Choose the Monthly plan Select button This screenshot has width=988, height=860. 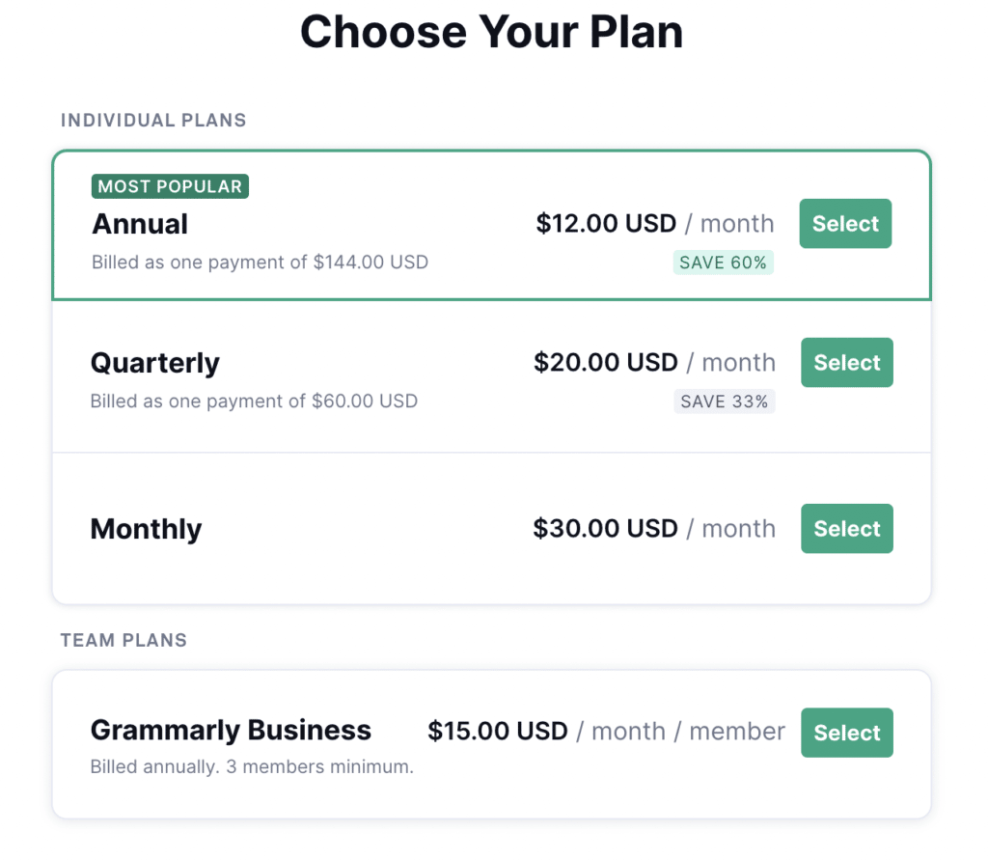click(x=847, y=528)
